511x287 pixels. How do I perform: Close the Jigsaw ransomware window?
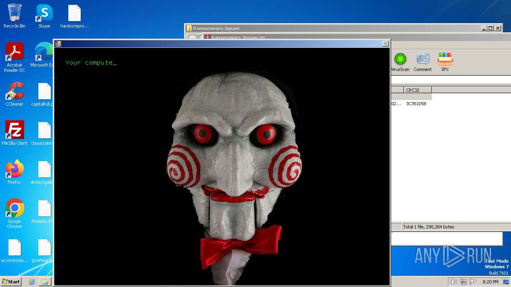tap(385, 44)
